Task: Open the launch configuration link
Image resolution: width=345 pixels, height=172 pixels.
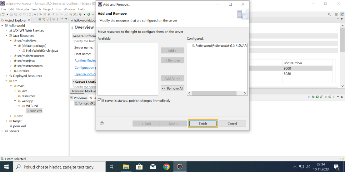Action: [85, 74]
